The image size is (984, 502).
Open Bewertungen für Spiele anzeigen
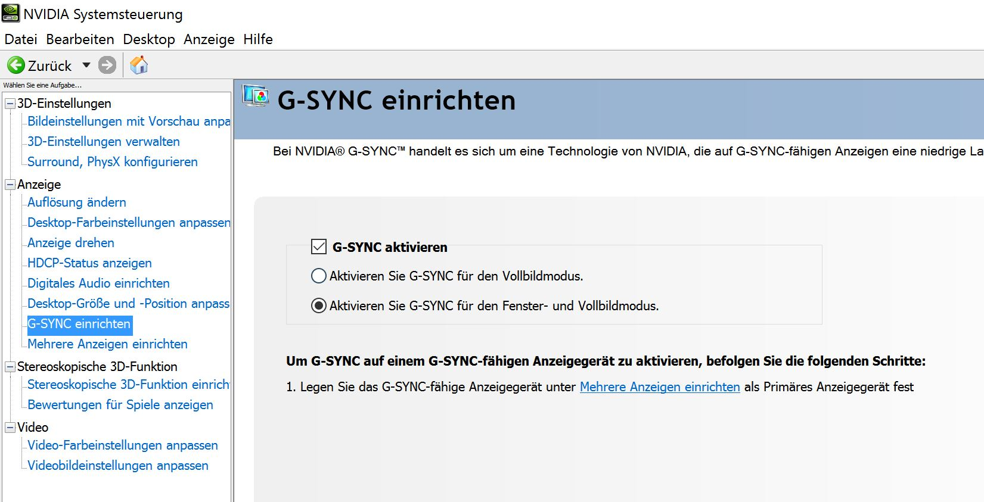point(120,405)
